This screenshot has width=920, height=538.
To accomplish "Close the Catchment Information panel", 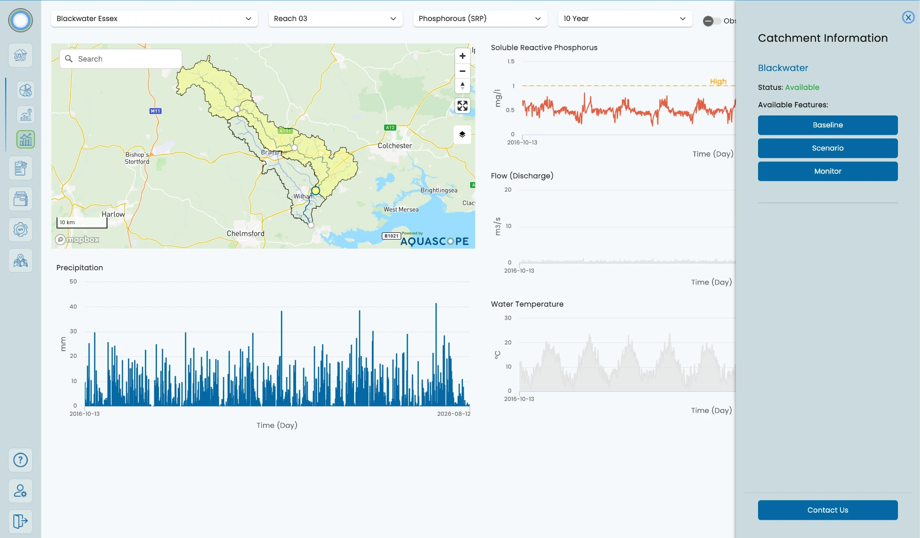I will [908, 17].
